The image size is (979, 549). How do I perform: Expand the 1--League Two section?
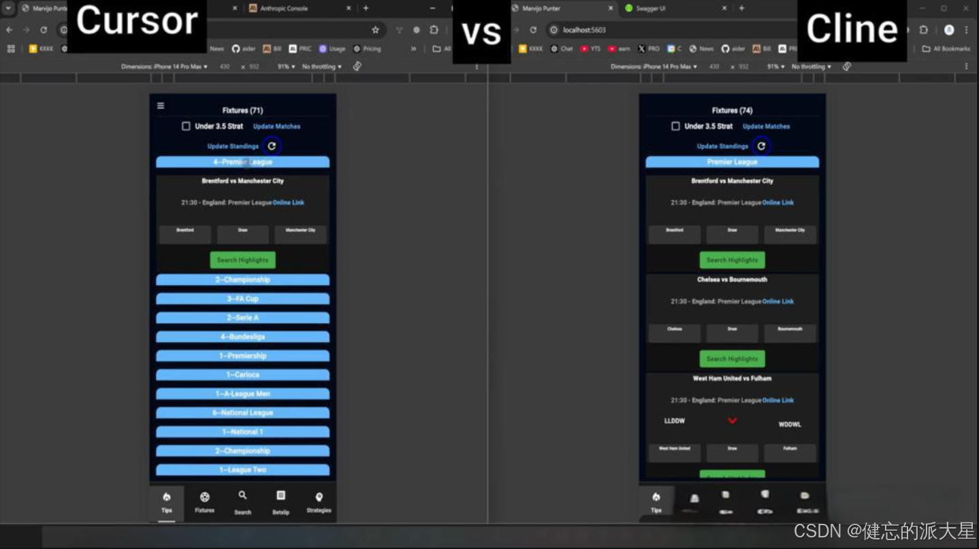click(x=242, y=470)
